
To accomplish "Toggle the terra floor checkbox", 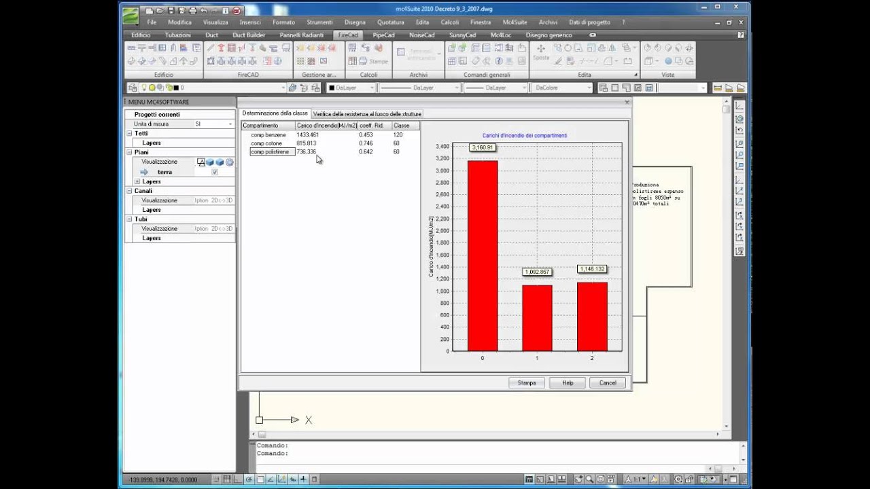I will pos(215,173).
